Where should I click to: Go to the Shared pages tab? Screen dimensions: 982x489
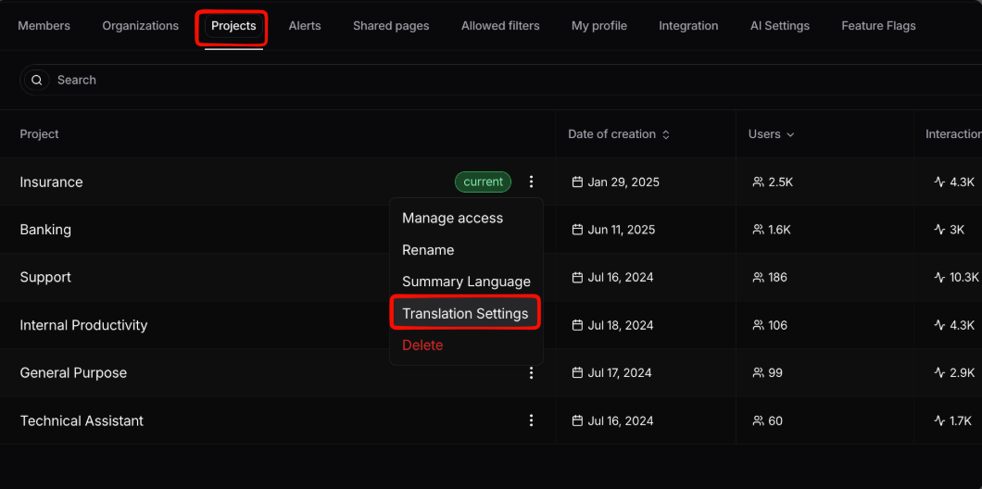[x=391, y=26]
